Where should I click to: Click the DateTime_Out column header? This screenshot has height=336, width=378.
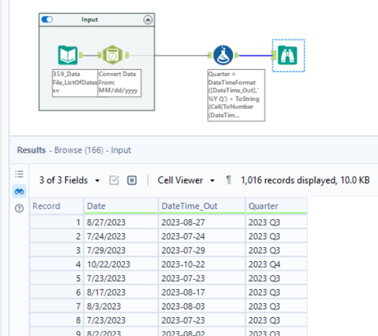pyautogui.click(x=202, y=206)
